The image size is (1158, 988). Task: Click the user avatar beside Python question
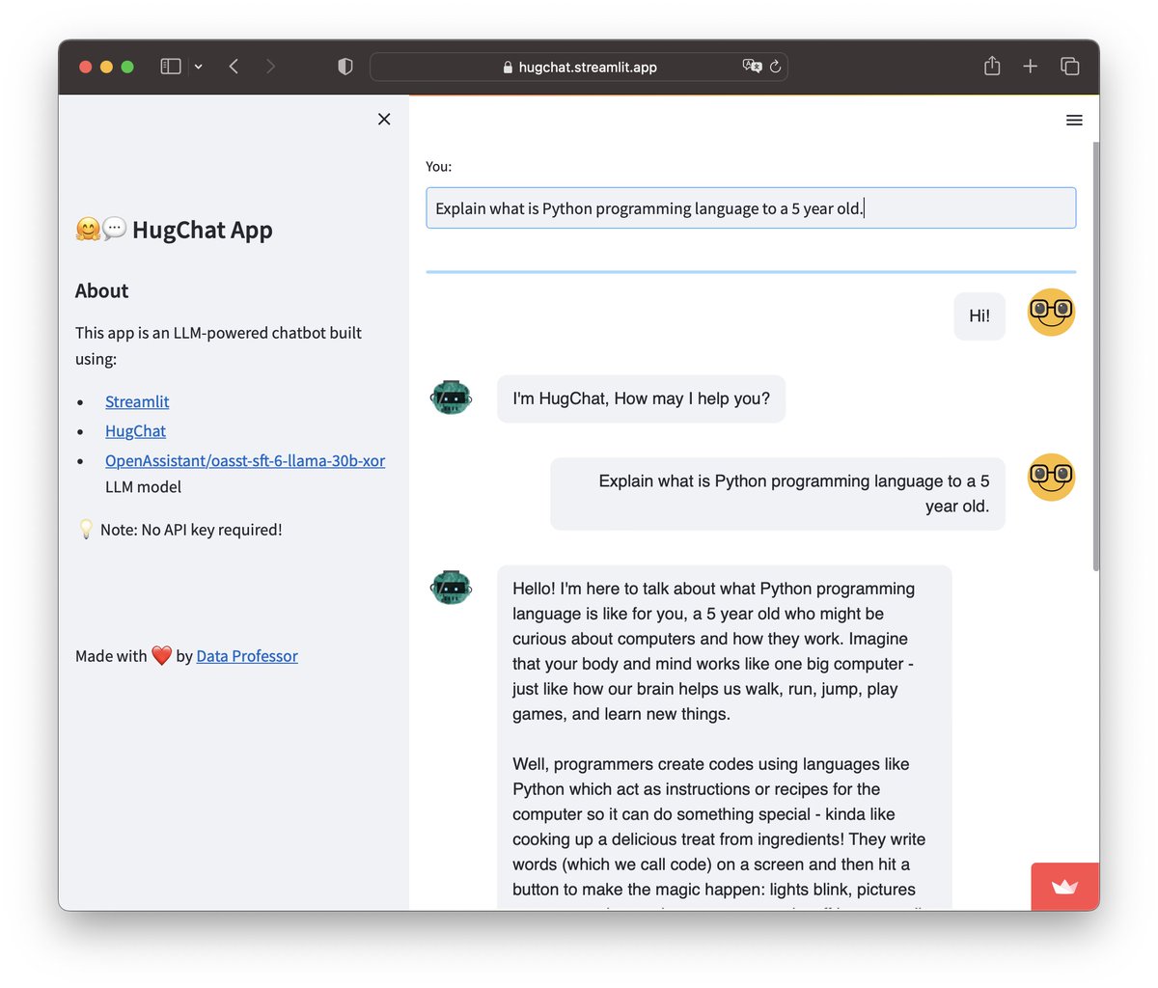(1051, 477)
